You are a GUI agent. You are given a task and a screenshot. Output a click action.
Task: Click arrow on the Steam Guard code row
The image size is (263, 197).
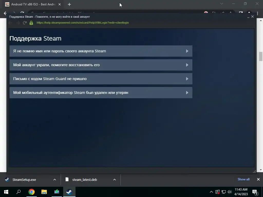(x=187, y=79)
